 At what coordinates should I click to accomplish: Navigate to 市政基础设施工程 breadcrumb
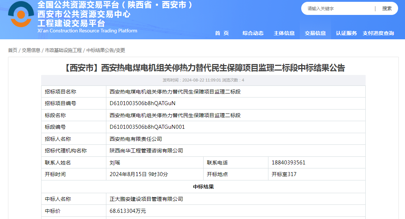63,50
